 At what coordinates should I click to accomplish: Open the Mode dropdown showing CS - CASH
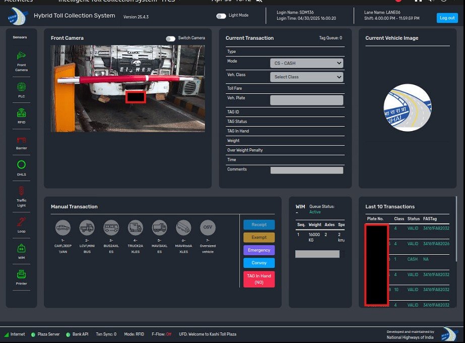tap(307, 63)
